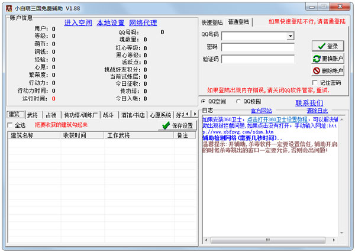Minimize the window

point(312,7)
